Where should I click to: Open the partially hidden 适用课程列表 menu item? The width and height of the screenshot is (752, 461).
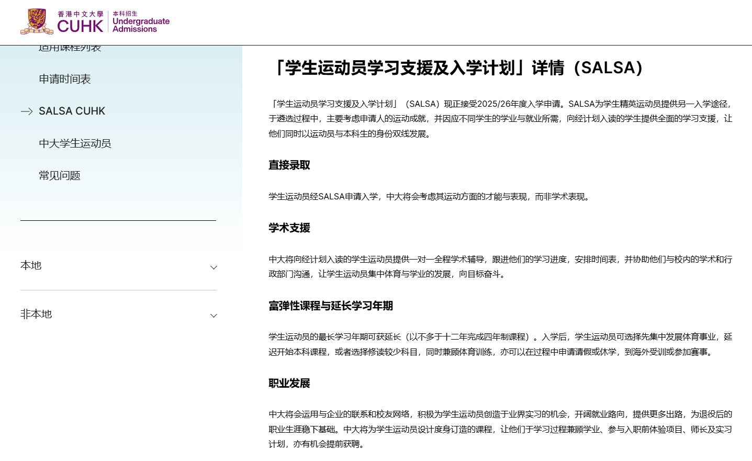point(70,48)
